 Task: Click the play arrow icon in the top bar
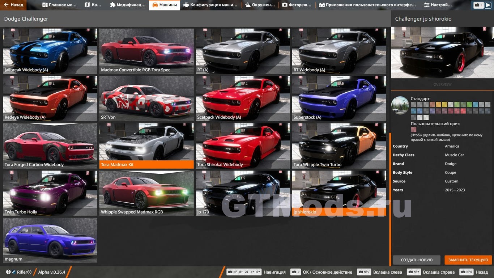click(488, 5)
